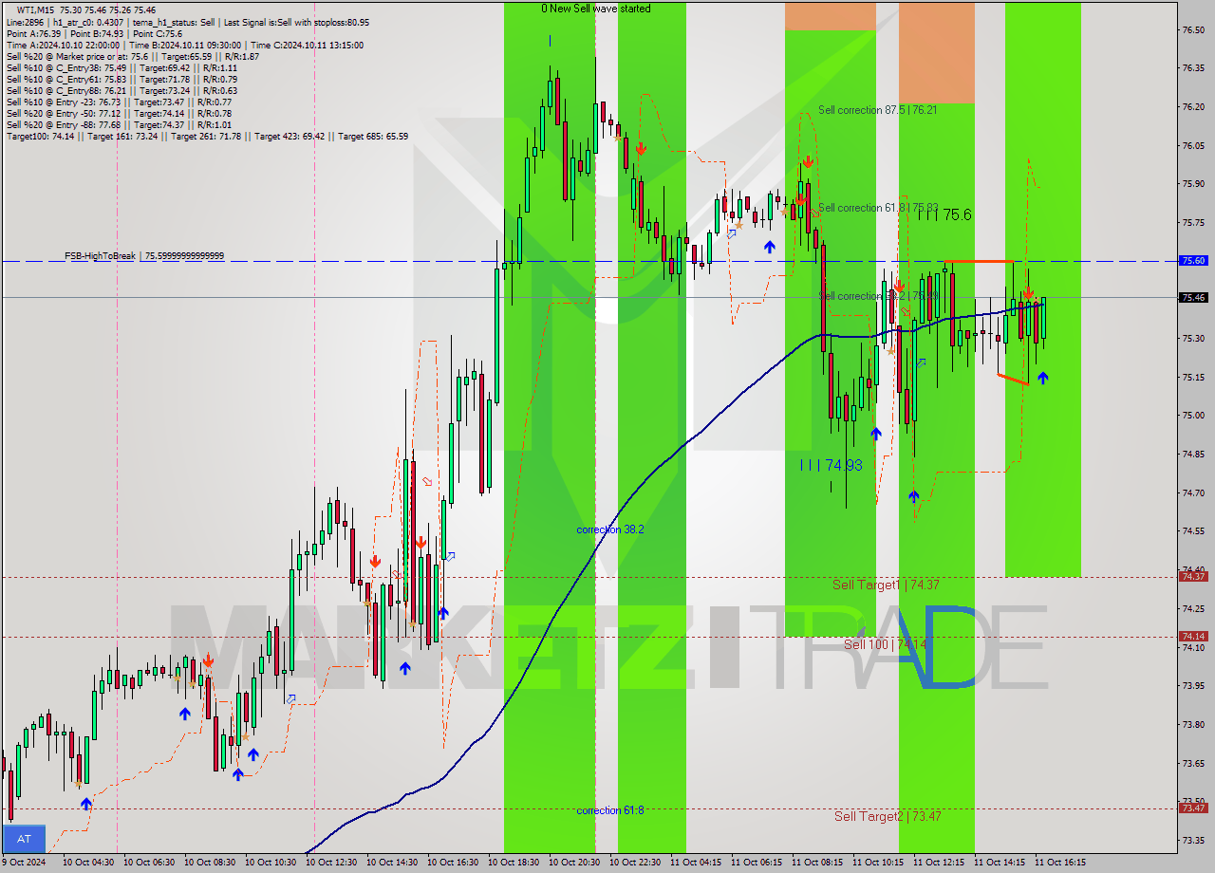Click the '10 Oct 12:30' time axis label

(331, 863)
